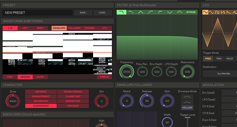
Task: Set metering speed to SLOW
Action: tap(40, 77)
